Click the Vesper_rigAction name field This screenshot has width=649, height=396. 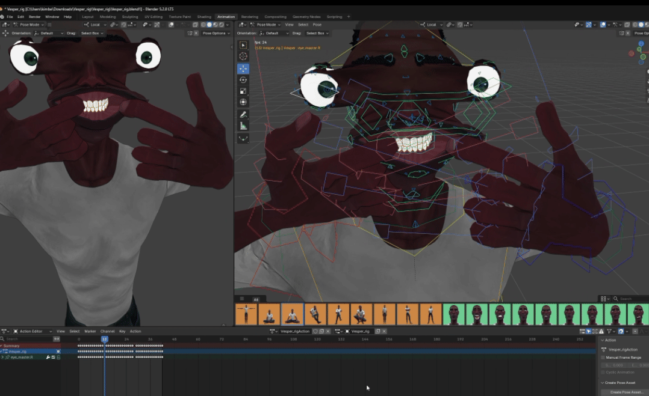pos(295,331)
